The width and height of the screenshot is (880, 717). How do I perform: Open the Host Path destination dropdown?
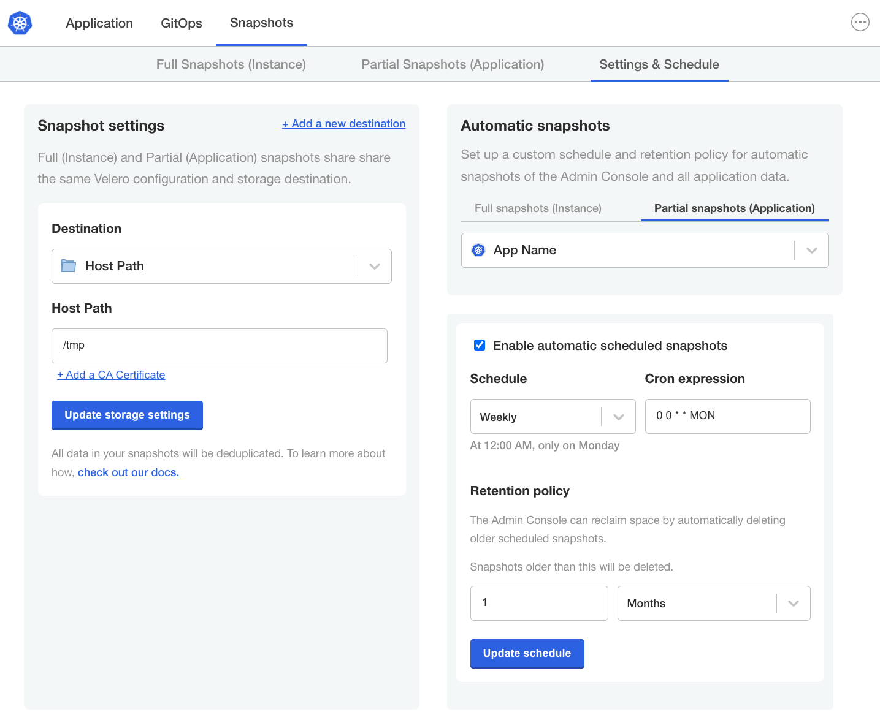pyautogui.click(x=374, y=266)
